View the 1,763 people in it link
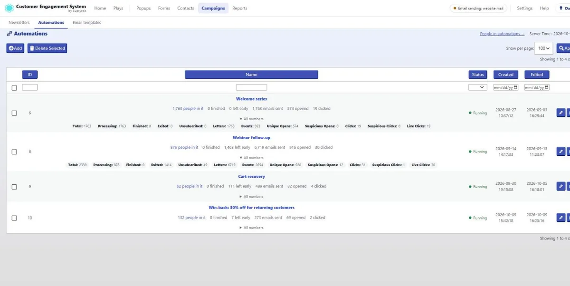Image resolution: width=570 pixels, height=286 pixels. point(188,109)
